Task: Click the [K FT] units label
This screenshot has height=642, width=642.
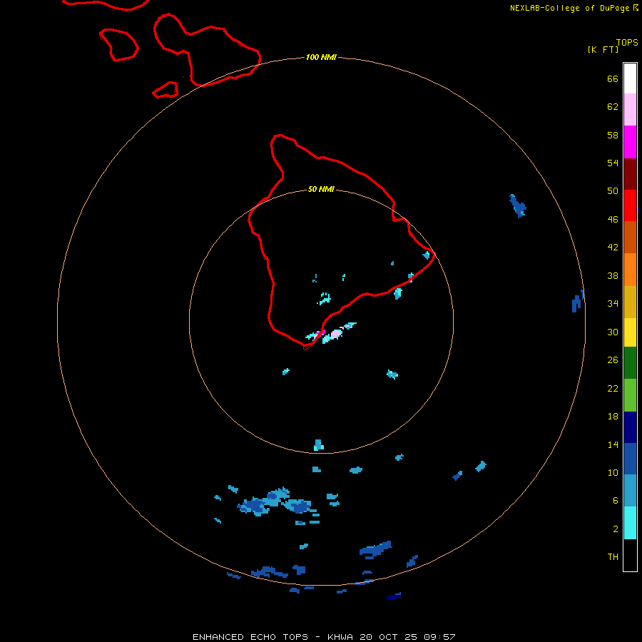Action: [603, 49]
